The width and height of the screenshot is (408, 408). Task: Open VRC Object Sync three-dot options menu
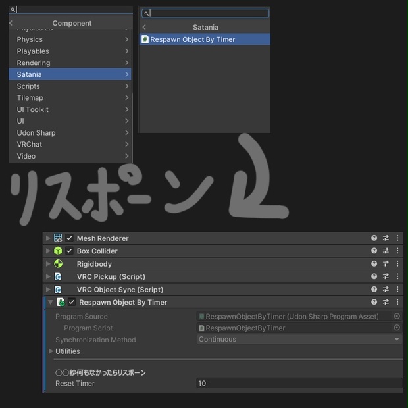[397, 289]
